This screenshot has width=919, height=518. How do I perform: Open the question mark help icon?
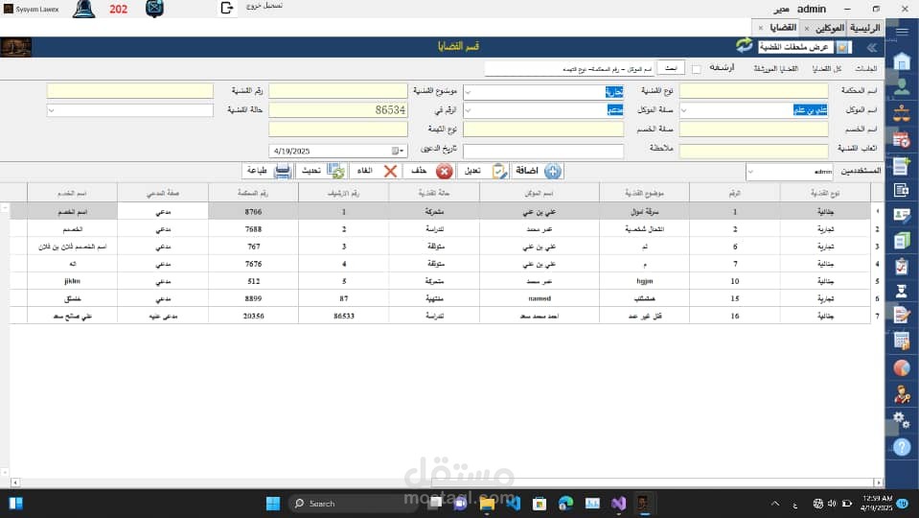point(902,447)
